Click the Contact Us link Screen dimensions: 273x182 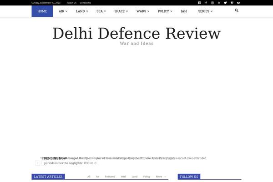pyautogui.click(x=85, y=3)
